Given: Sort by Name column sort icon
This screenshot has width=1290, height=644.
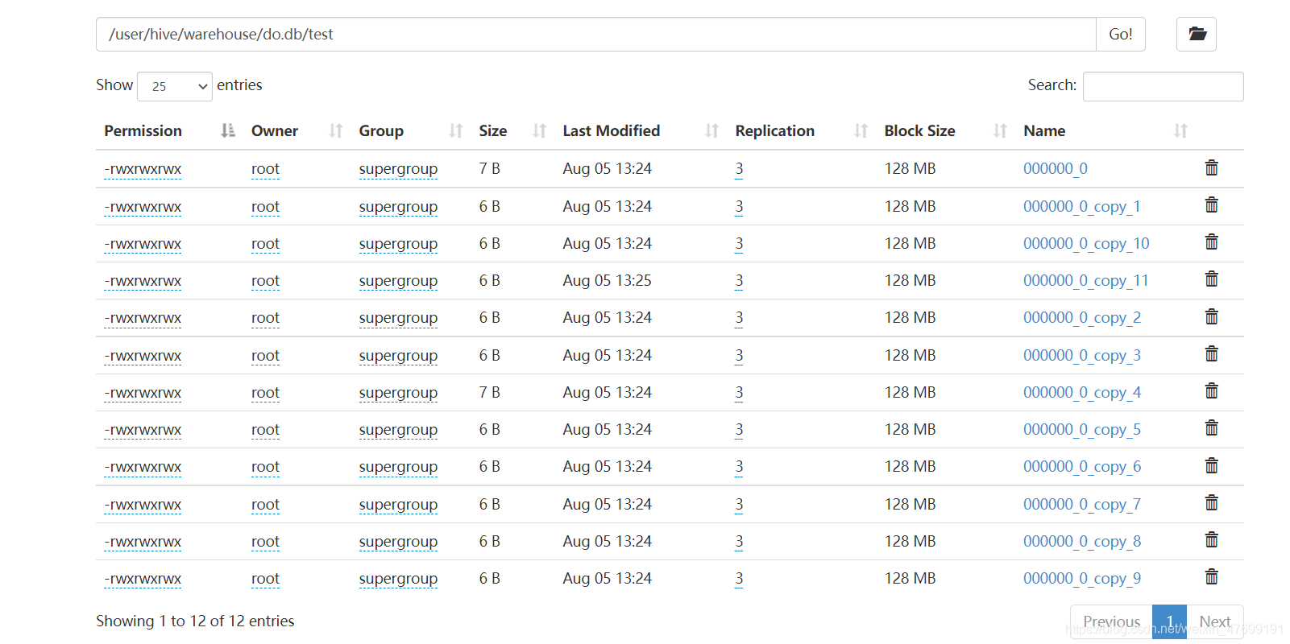Looking at the screenshot, I should coord(1180,130).
